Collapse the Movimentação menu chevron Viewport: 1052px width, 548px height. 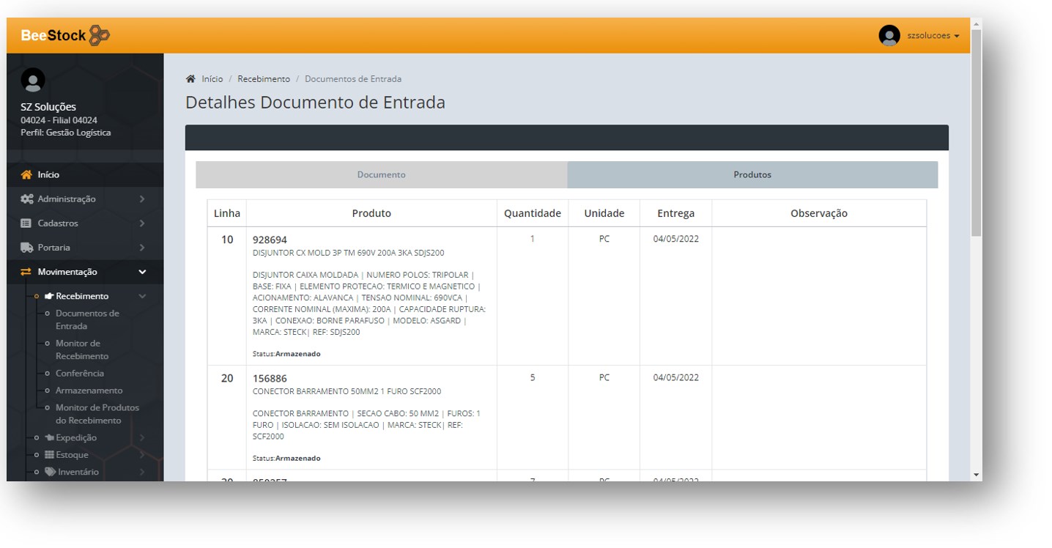point(142,272)
